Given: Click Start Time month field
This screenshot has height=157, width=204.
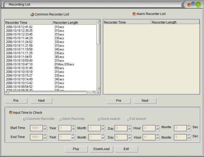Looking at the screenshot, I should (x=65, y=128).
